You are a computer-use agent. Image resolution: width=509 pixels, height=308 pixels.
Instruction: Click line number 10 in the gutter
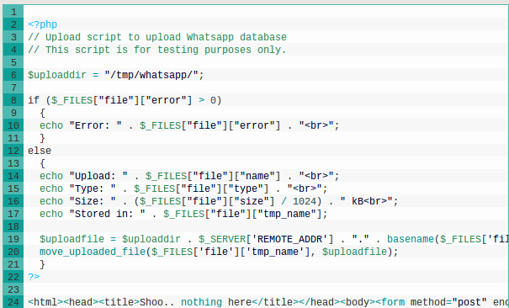tap(13, 125)
